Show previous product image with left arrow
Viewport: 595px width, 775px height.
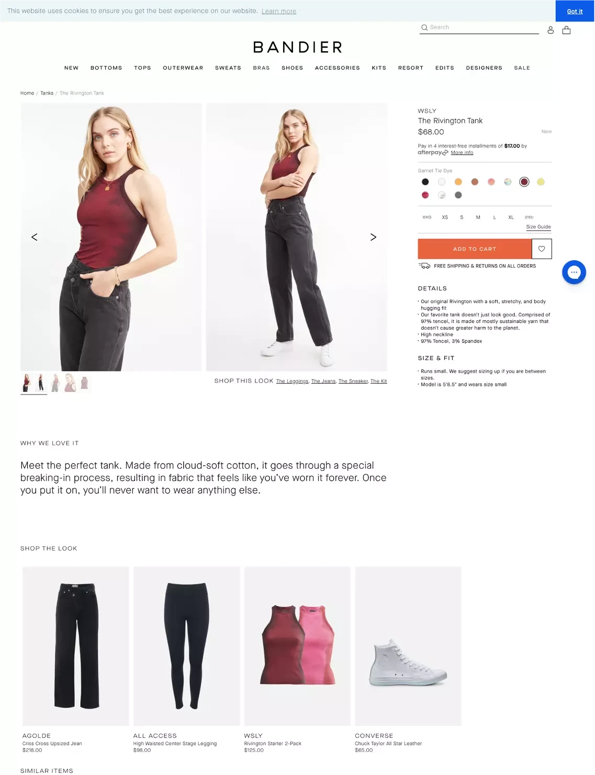[x=35, y=237]
